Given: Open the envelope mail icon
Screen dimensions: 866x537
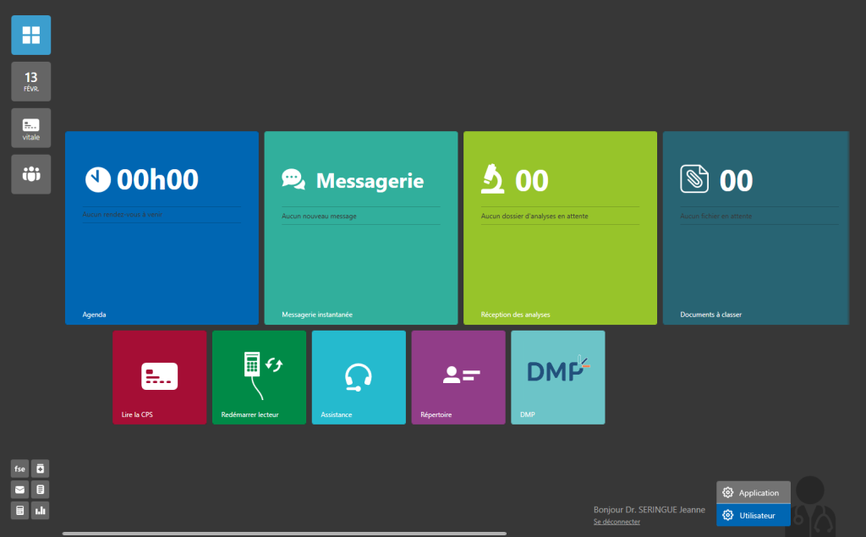Looking at the screenshot, I should click(x=19, y=490).
